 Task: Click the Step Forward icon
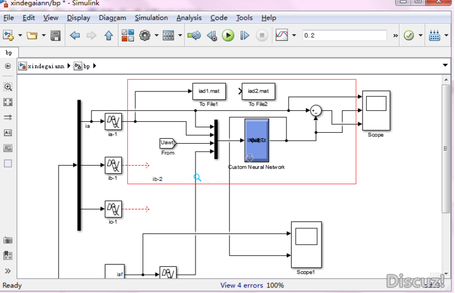pyautogui.click(x=245, y=36)
